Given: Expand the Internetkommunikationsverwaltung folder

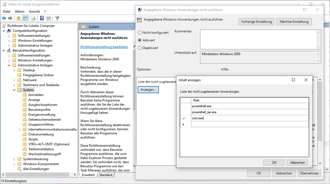Looking at the screenshot, I should [x=20, y=129].
